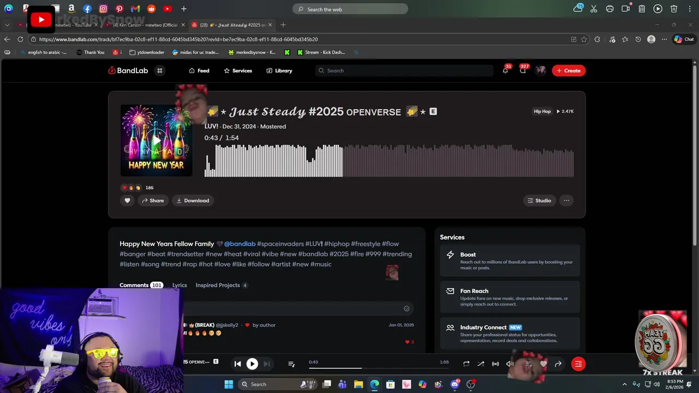Skip to previous track in player bar

point(238,364)
